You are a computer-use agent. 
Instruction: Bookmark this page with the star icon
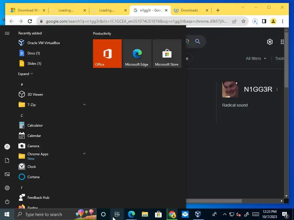[x=243, y=21]
